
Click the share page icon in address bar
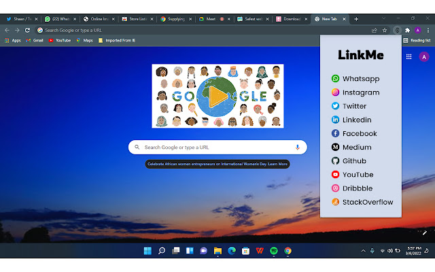[375, 30]
